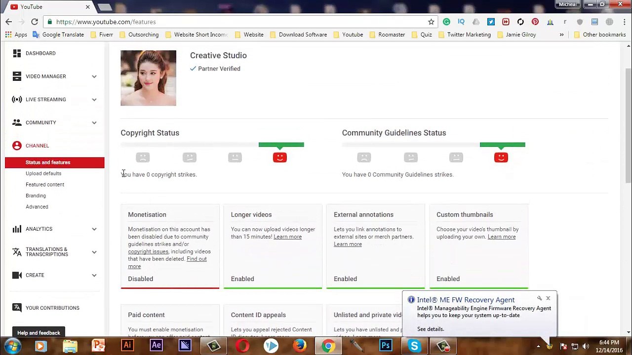
Task: Pin the Intel ME FW notification
Action: 539,298
